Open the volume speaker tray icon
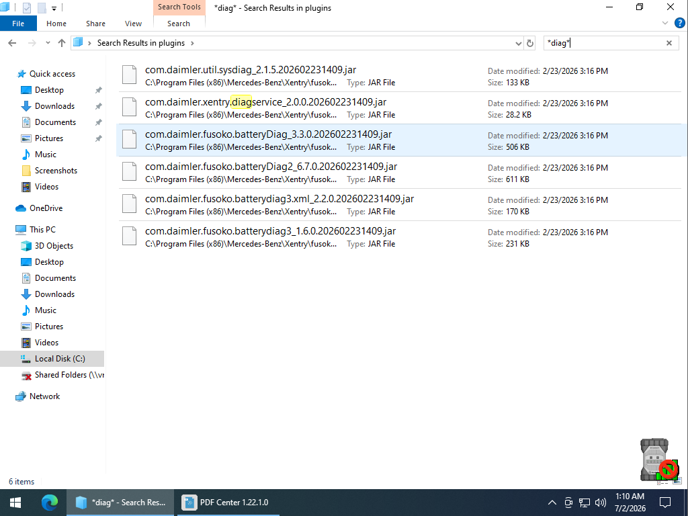 [600, 503]
